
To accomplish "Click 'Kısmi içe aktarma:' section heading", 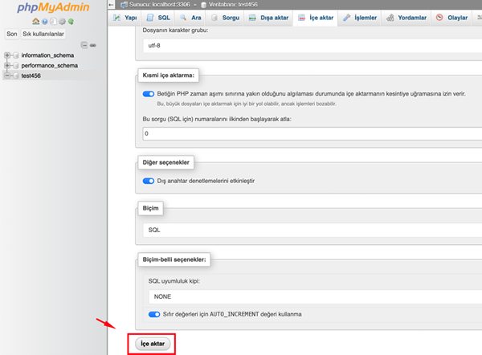I will point(169,75).
